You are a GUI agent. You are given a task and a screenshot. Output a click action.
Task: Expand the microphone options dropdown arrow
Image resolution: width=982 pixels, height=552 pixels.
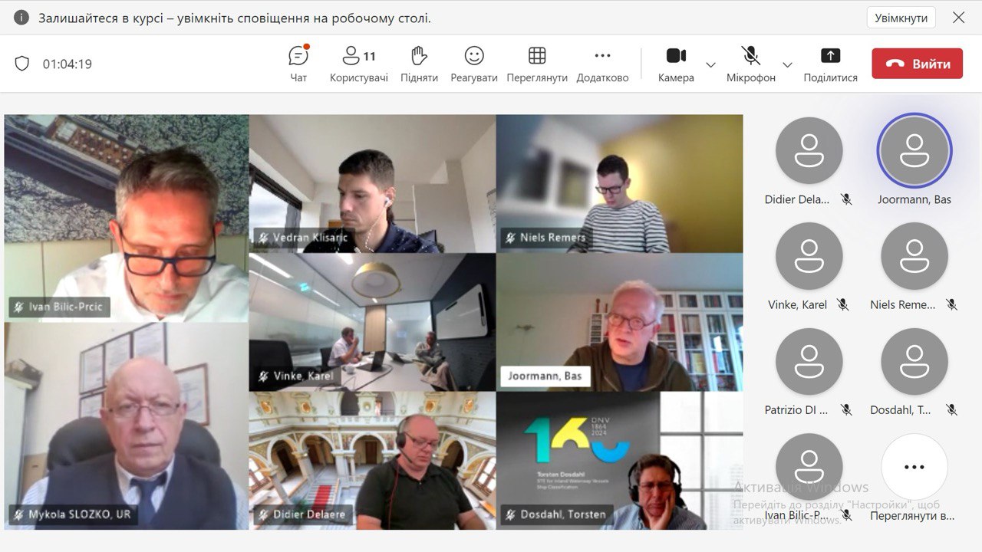(x=787, y=64)
